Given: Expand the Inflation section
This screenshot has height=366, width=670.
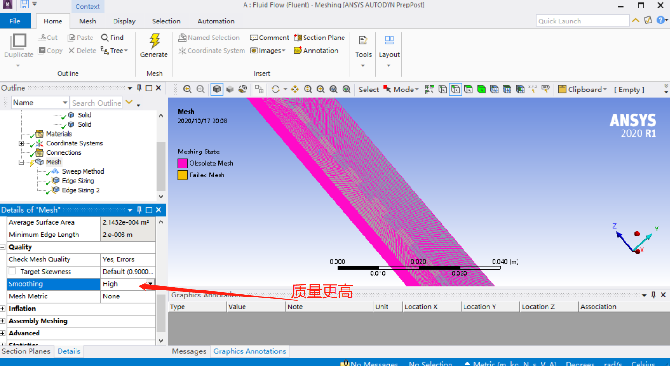Looking at the screenshot, I should [x=3, y=308].
